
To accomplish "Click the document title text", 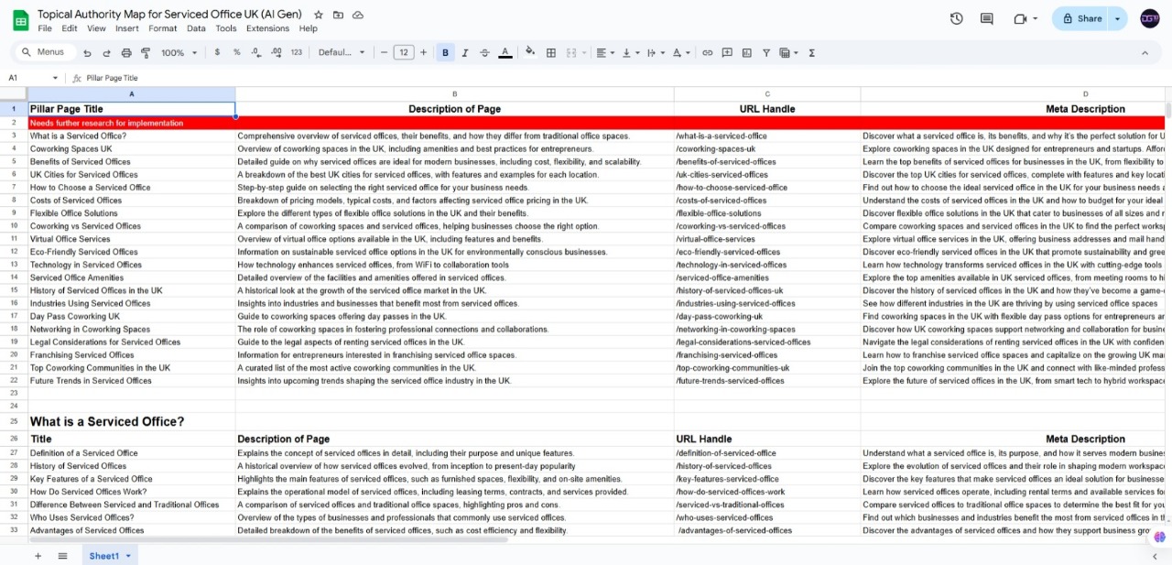I will (x=171, y=15).
